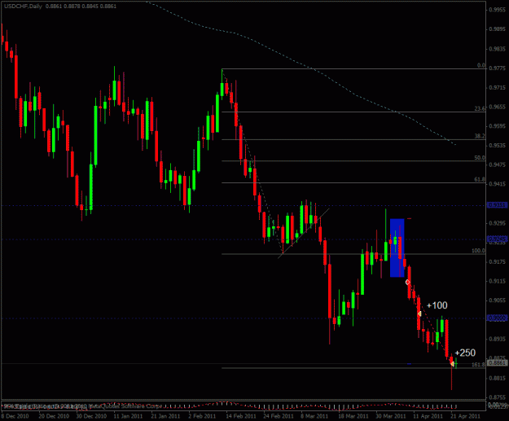Click the indicator subwindow below the chart
This screenshot has height=421, width=509.
(244, 406)
